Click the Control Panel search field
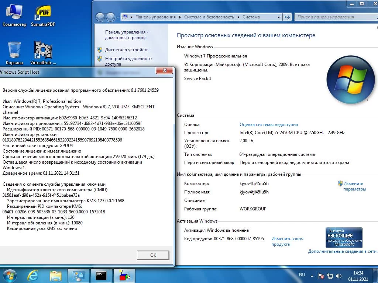The image size is (378, 283). 332,17
